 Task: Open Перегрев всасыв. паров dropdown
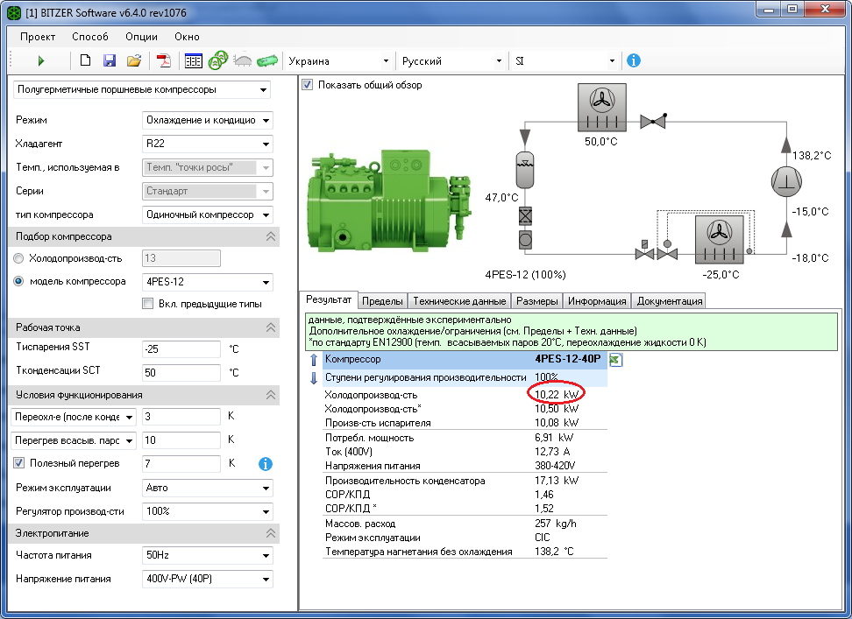pos(73,440)
